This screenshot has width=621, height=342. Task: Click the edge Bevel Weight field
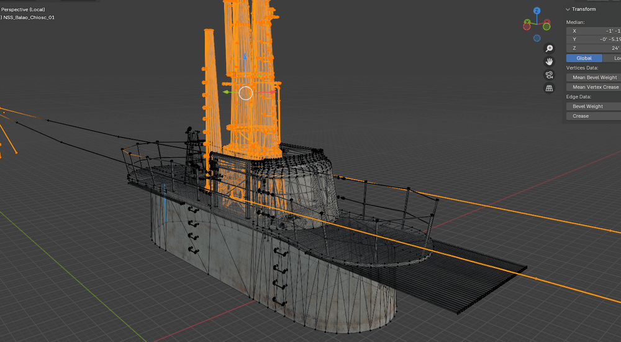point(594,106)
